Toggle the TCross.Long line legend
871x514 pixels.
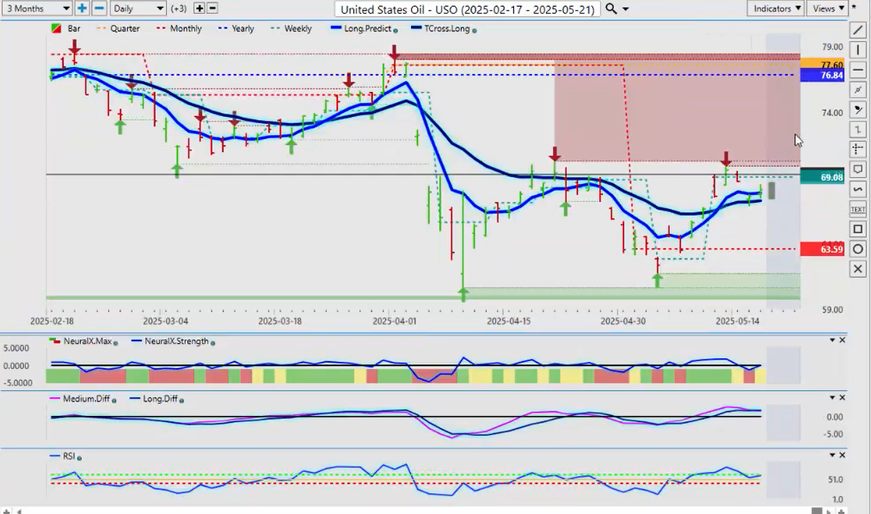click(x=443, y=28)
